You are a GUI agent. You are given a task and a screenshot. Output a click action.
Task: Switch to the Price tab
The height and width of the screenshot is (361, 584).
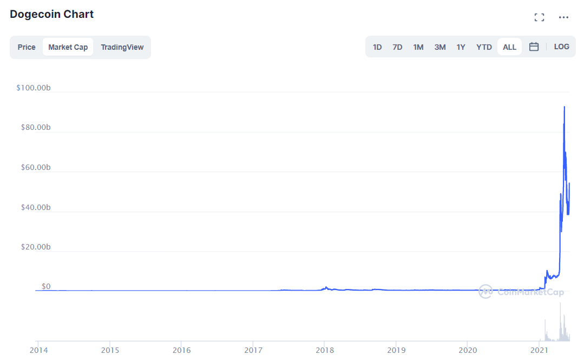[x=27, y=47]
